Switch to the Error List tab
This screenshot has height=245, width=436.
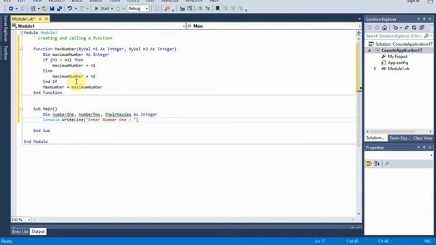click(20, 231)
